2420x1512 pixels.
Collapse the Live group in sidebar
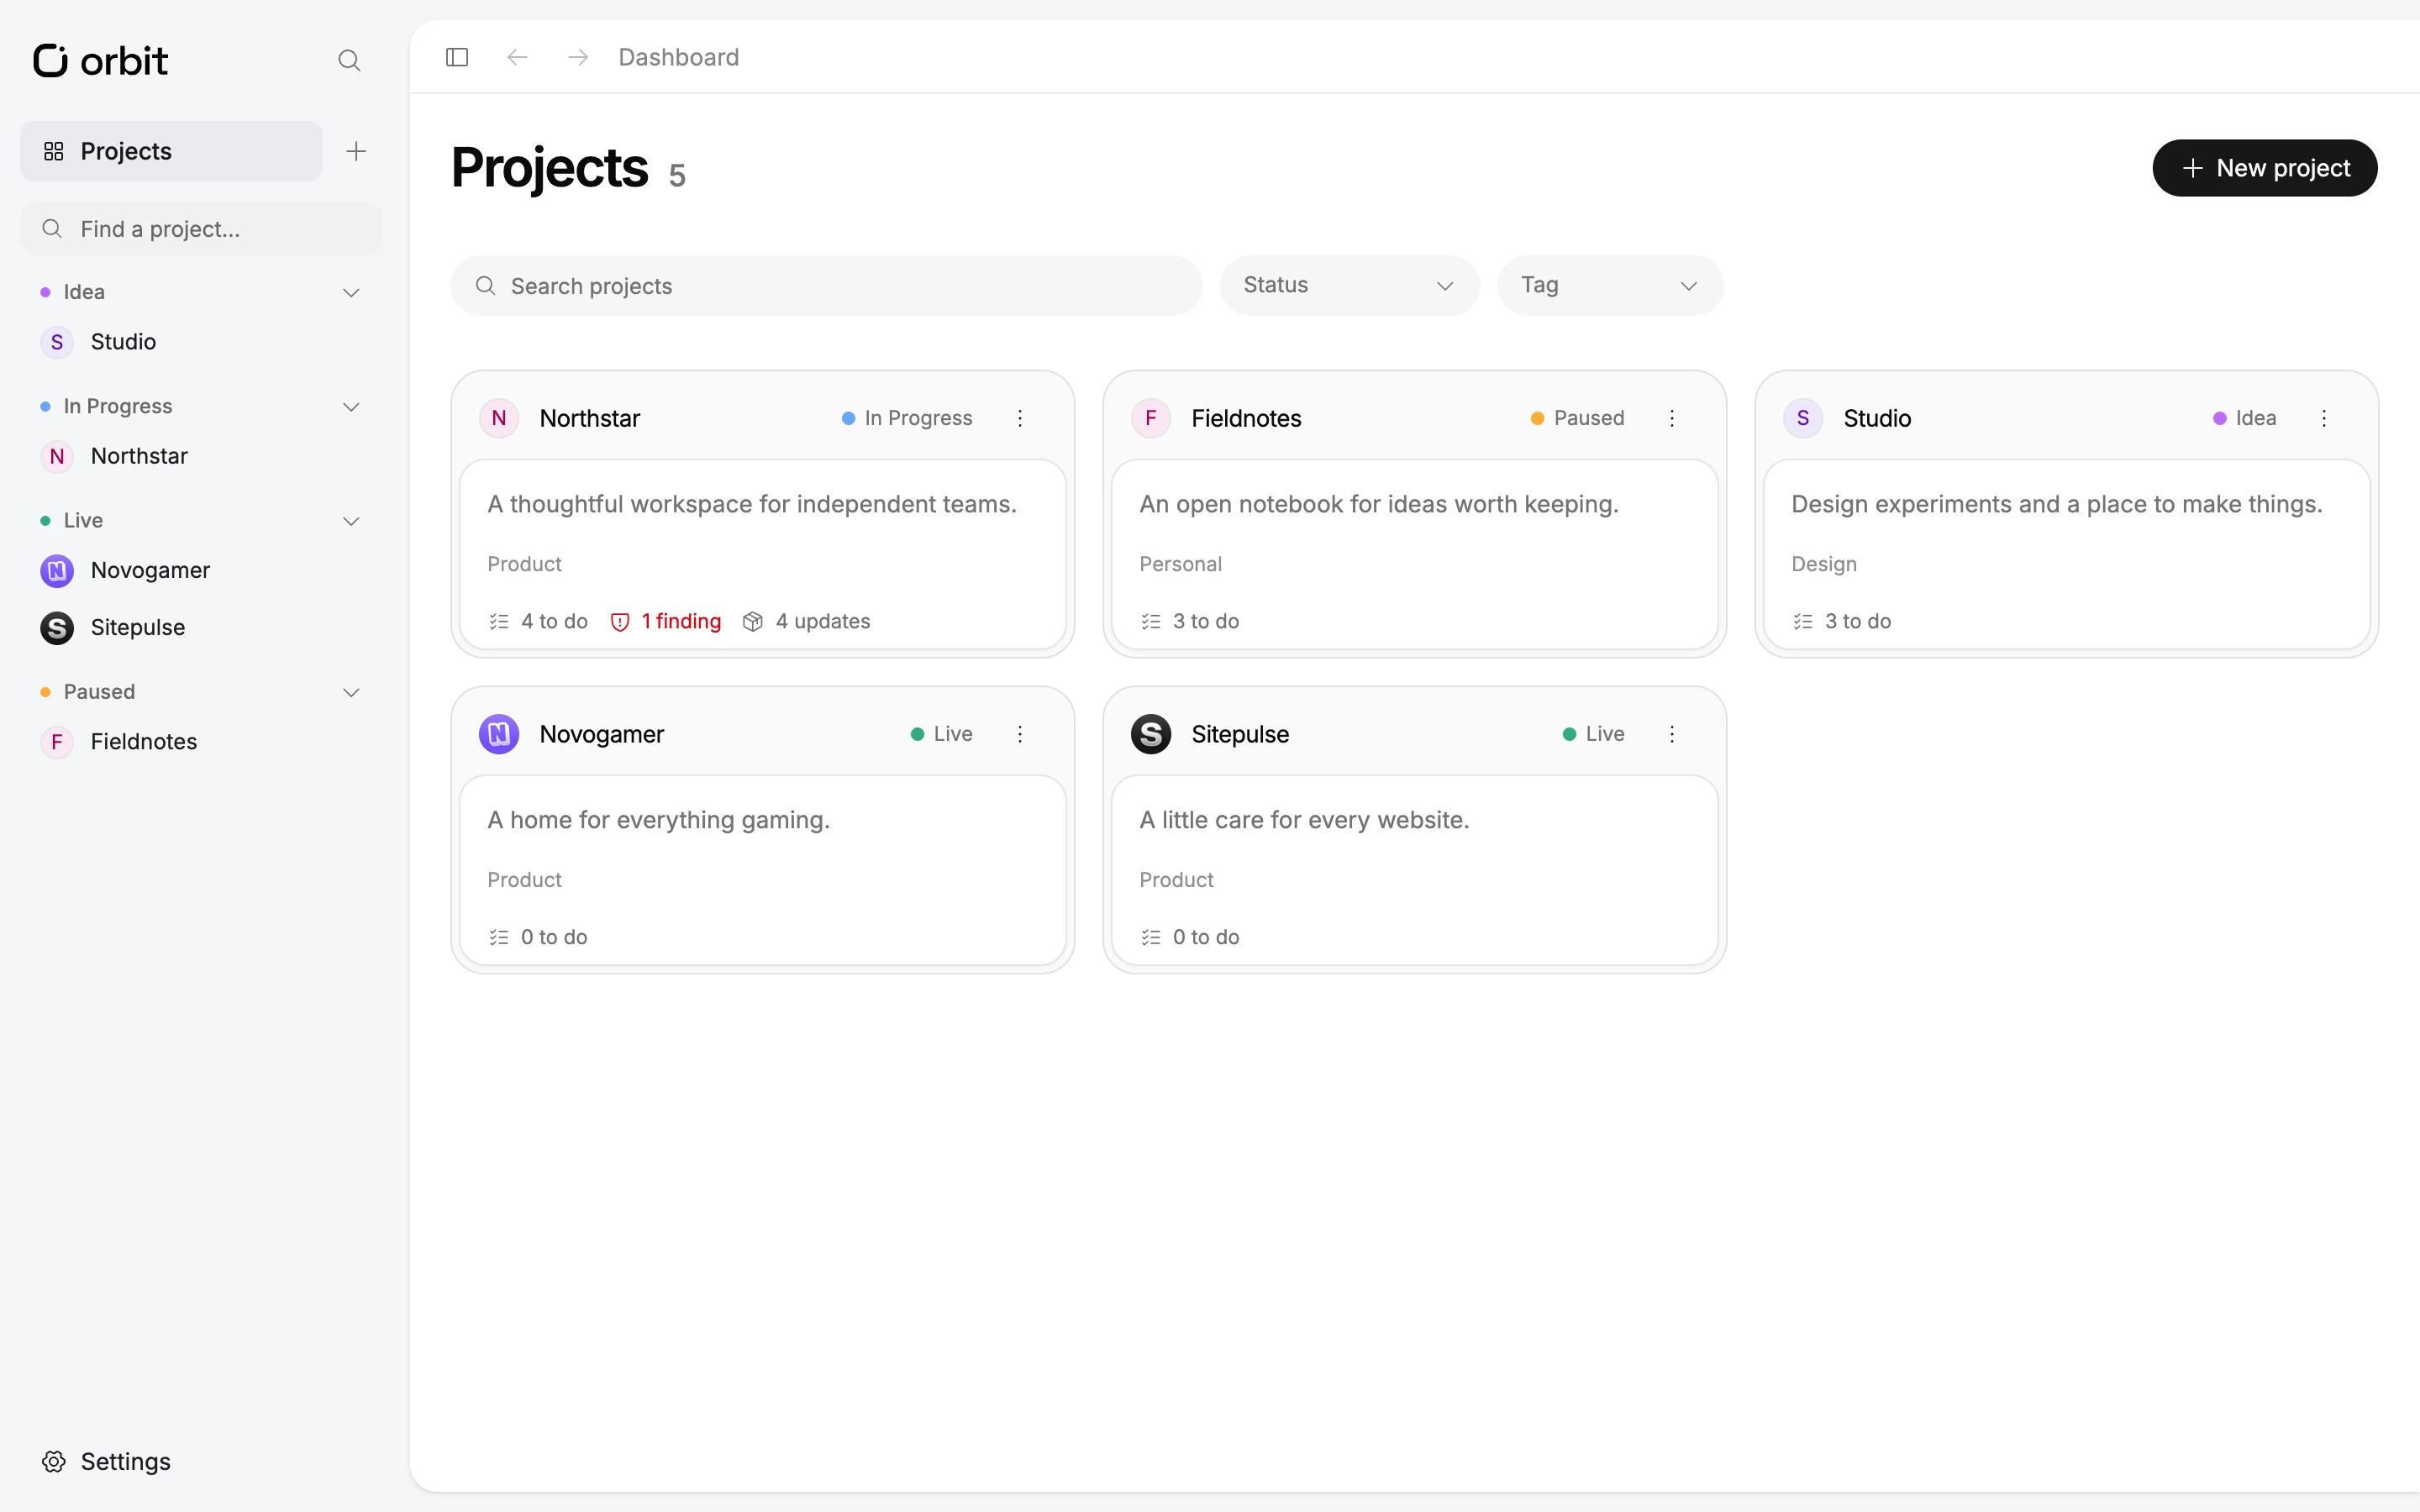pyautogui.click(x=351, y=521)
